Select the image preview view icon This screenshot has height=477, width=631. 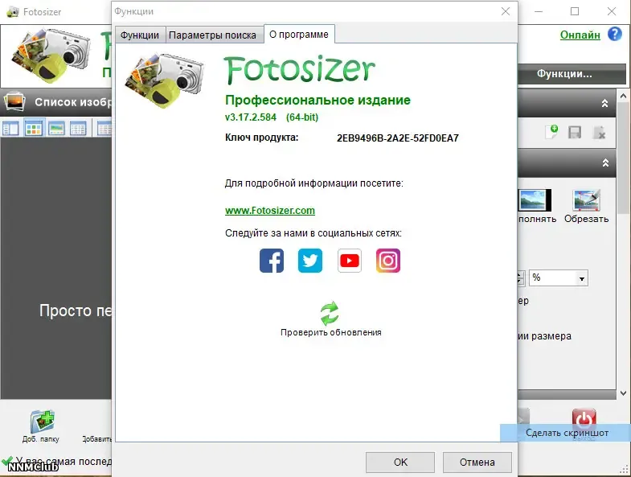point(56,129)
